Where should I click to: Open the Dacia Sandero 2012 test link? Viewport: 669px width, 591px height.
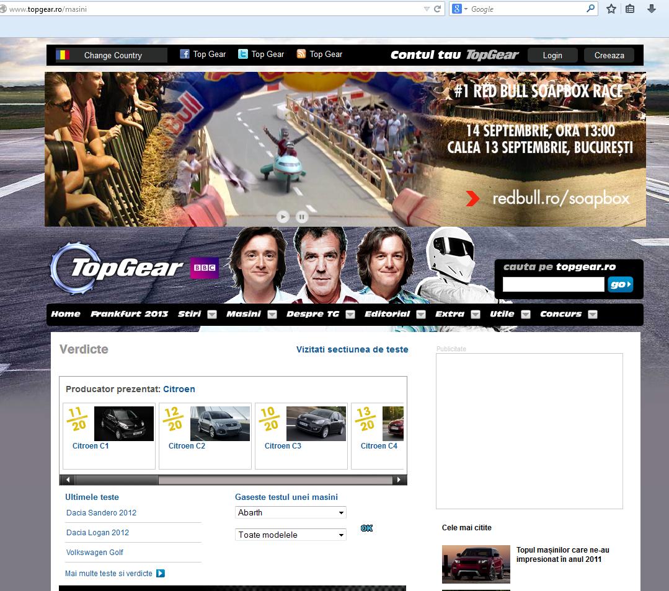click(101, 513)
